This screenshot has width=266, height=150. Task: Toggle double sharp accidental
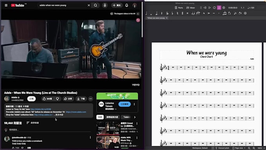point(187,13)
